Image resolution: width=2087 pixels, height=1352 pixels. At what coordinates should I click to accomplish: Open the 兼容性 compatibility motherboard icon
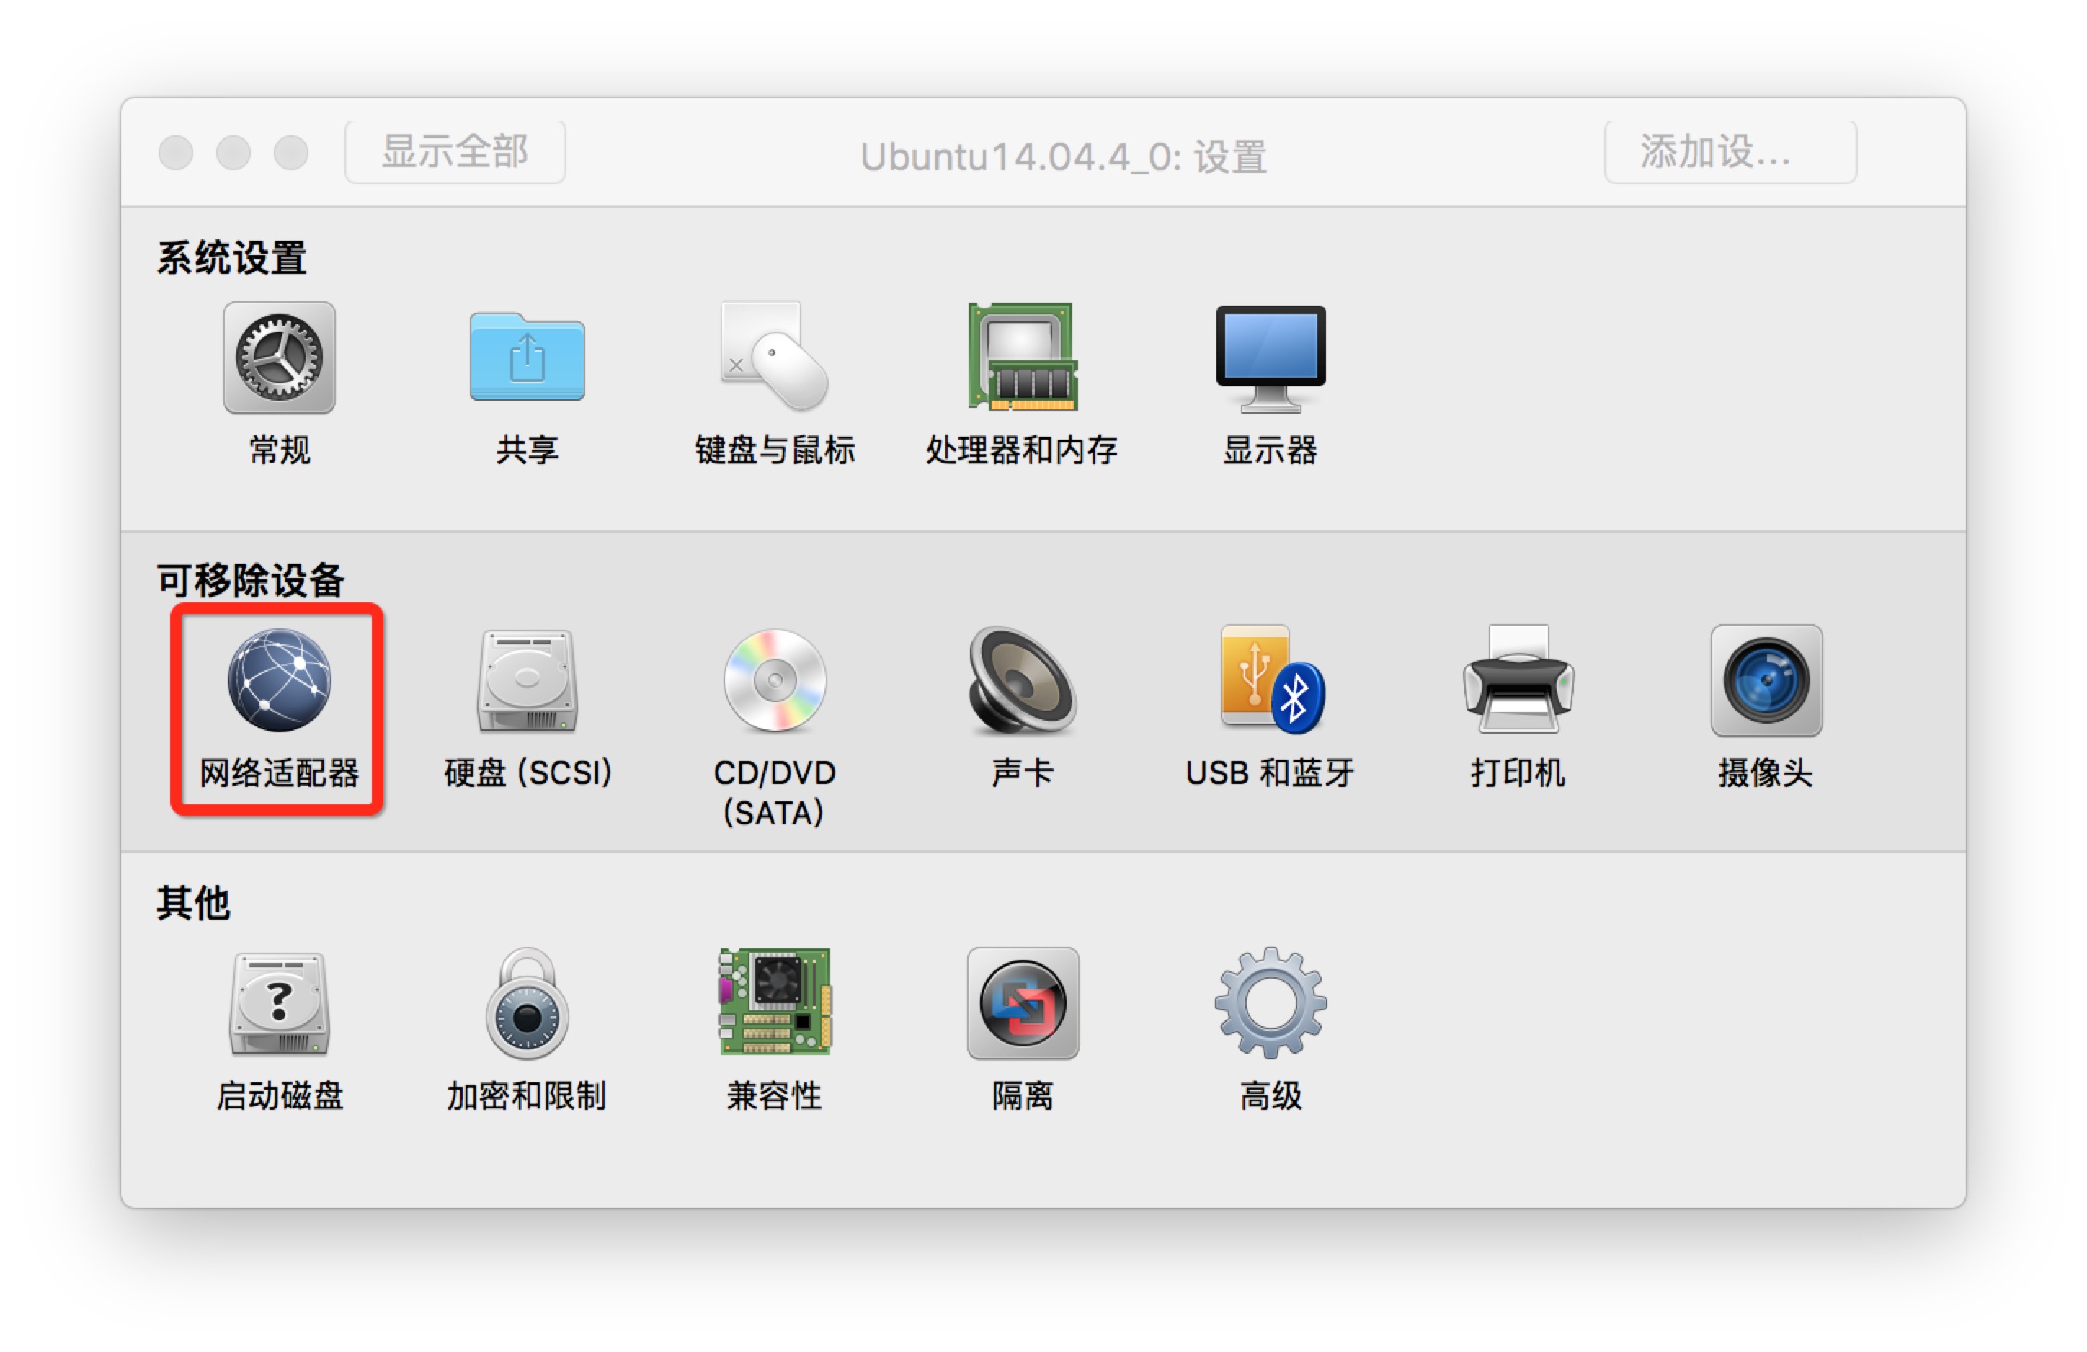[775, 1001]
